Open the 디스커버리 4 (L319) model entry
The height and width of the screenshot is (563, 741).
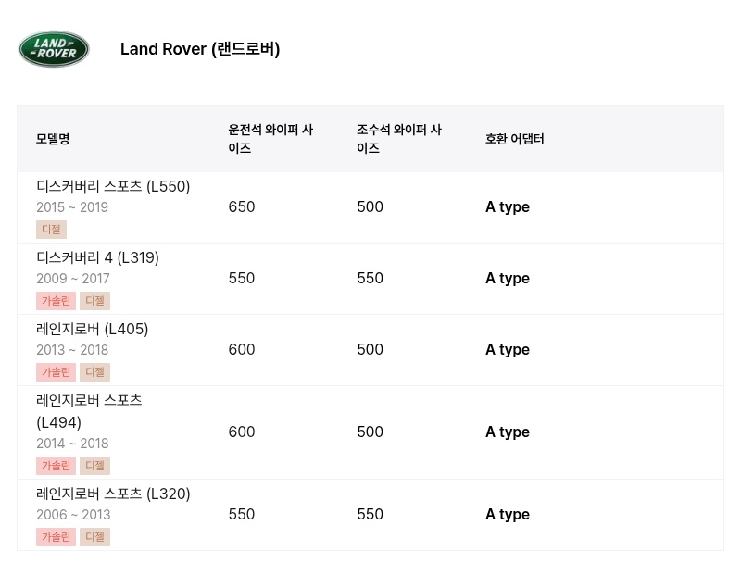coord(97,257)
